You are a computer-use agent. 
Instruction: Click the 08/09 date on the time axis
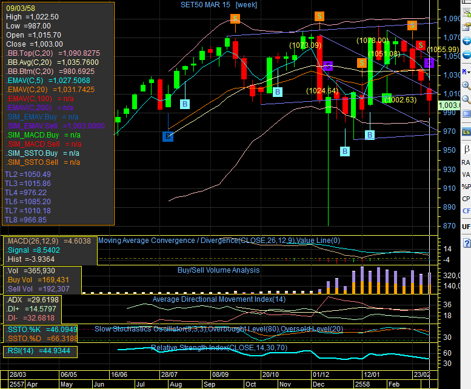click(220, 374)
